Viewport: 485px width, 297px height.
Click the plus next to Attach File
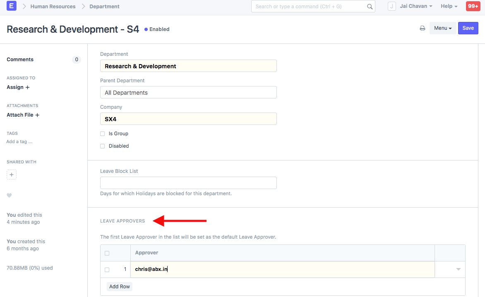point(37,115)
